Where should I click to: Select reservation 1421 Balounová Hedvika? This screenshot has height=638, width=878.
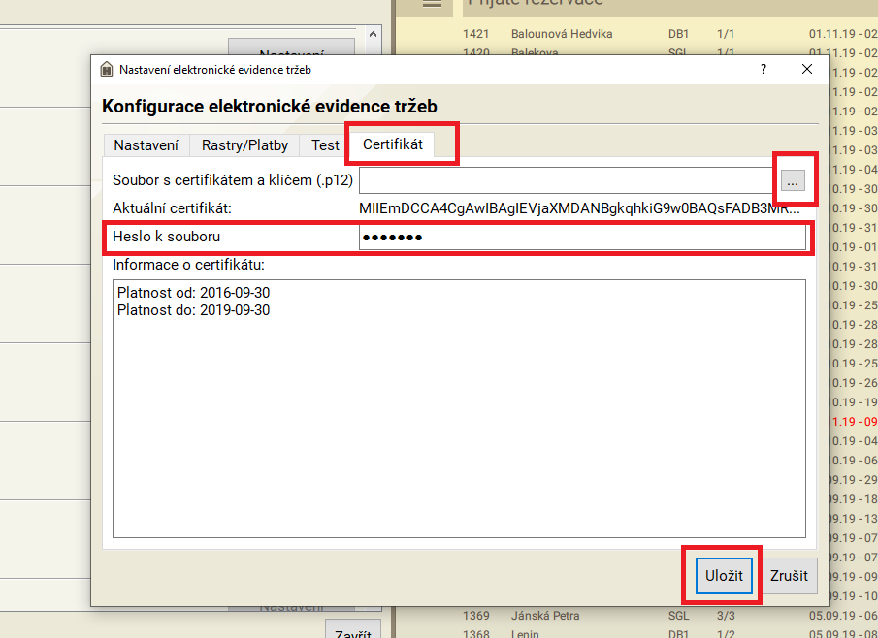561,34
